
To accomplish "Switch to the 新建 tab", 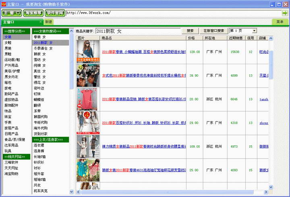I will pyautogui.click(x=49, y=22).
